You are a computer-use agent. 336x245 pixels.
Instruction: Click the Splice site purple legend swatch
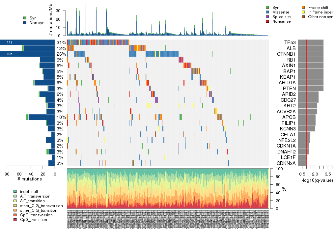point(267,17)
